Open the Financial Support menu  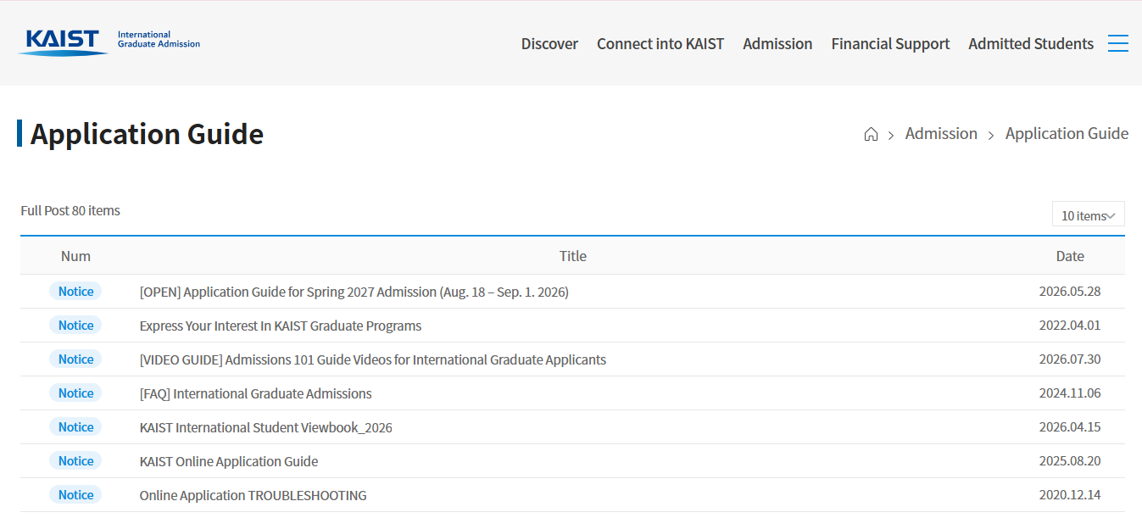(890, 43)
